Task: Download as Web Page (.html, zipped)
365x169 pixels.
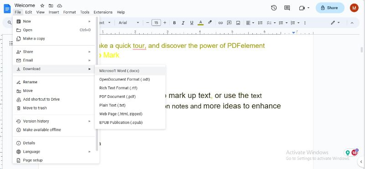Action: 130,114
